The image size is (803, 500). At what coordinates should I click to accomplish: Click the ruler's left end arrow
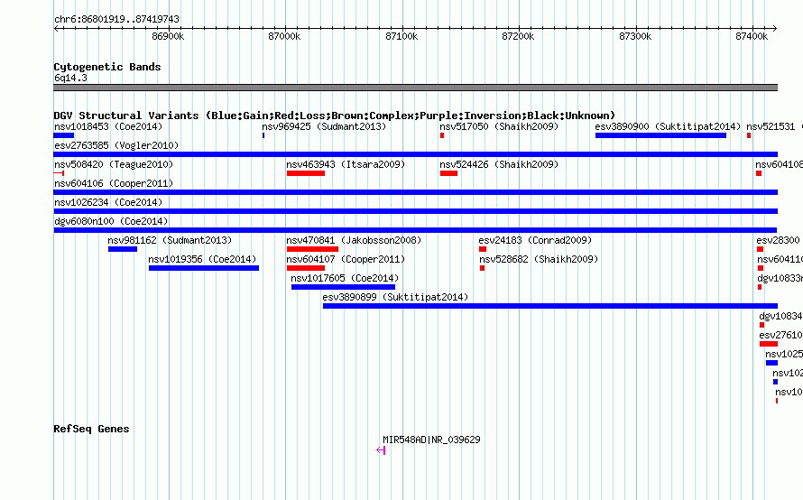pyautogui.click(x=56, y=28)
